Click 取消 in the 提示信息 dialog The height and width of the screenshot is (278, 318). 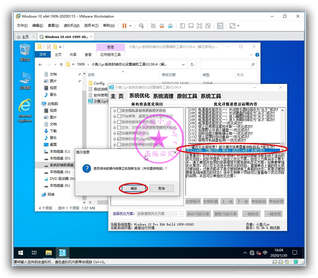pos(162,189)
